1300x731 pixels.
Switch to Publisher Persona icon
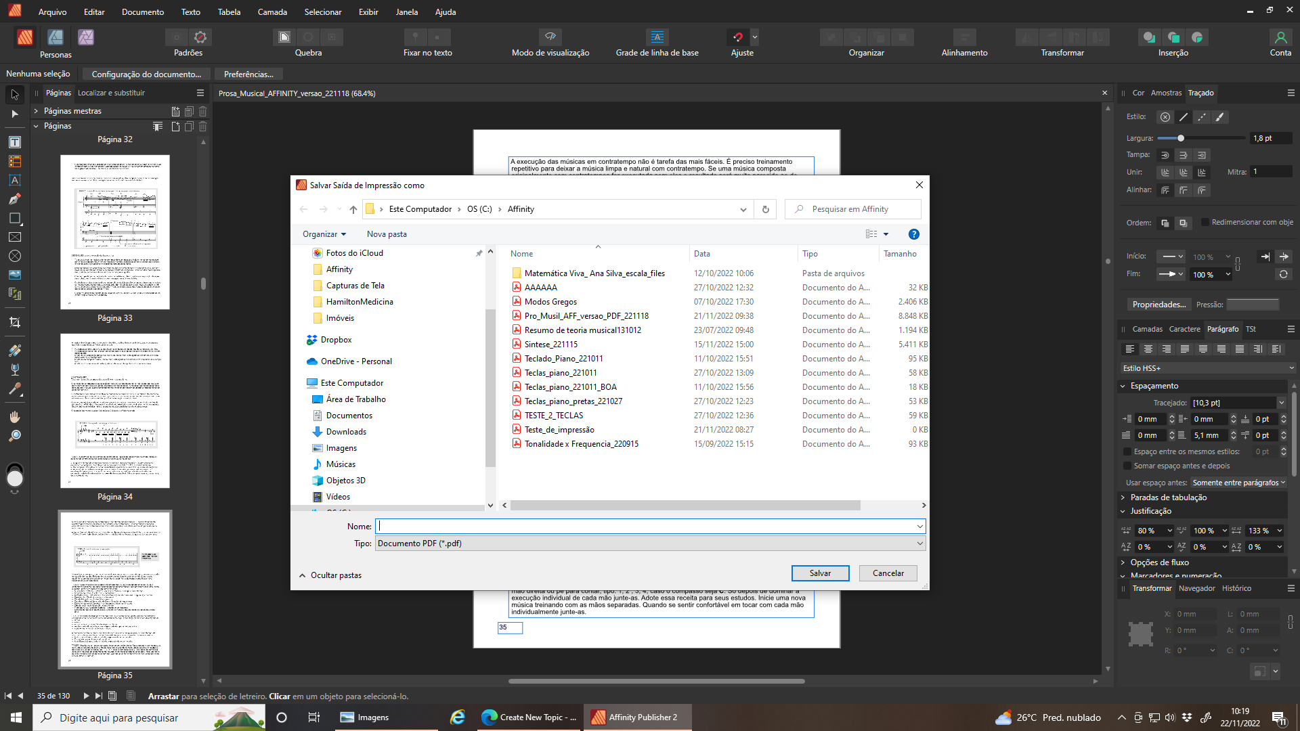(25, 37)
